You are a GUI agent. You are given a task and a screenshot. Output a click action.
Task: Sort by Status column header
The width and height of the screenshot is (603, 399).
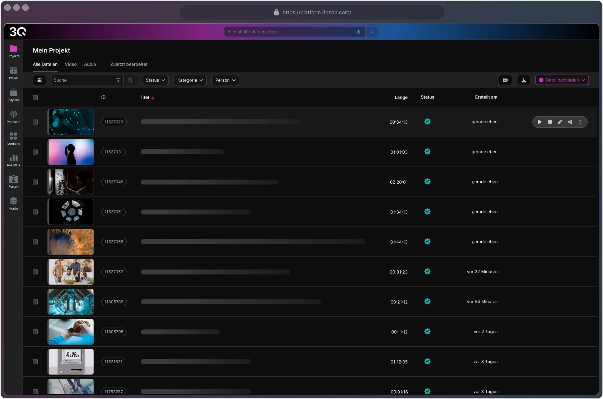427,97
